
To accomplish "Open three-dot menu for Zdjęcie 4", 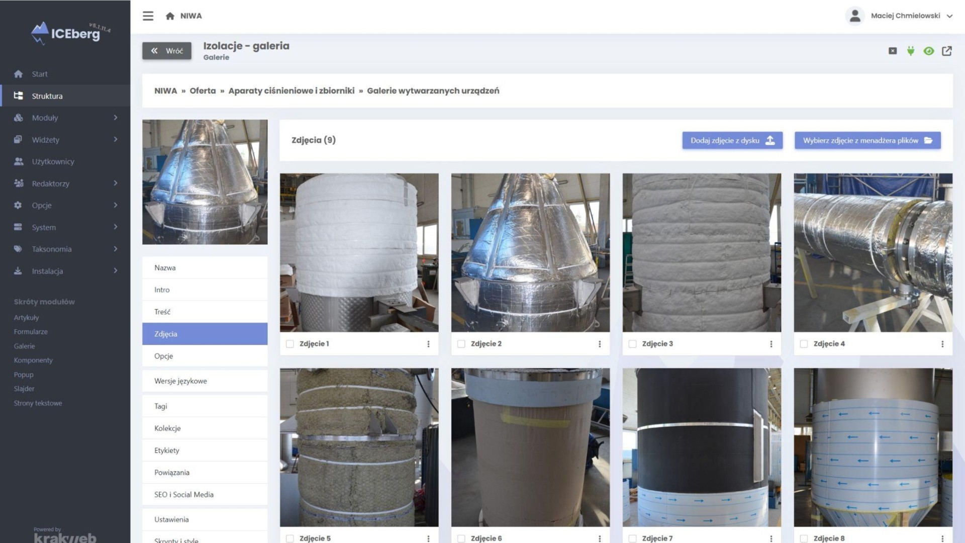I will (x=942, y=344).
